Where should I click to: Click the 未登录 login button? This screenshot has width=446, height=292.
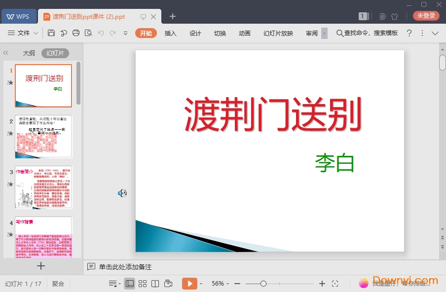(425, 15)
